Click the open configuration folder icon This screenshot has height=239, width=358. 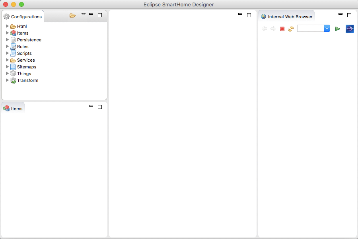pos(73,15)
